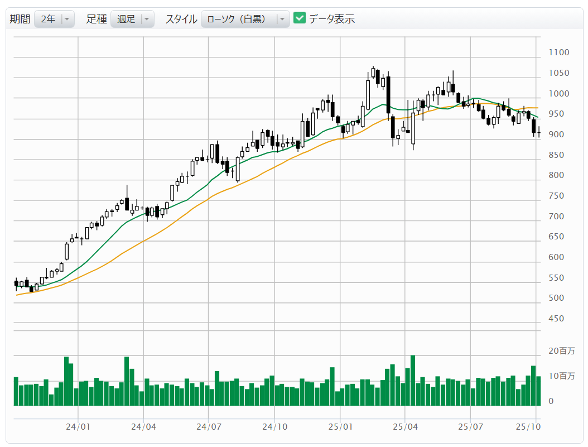Click the arrow beside 2年 period selector
The image size is (588, 447).
coord(67,19)
